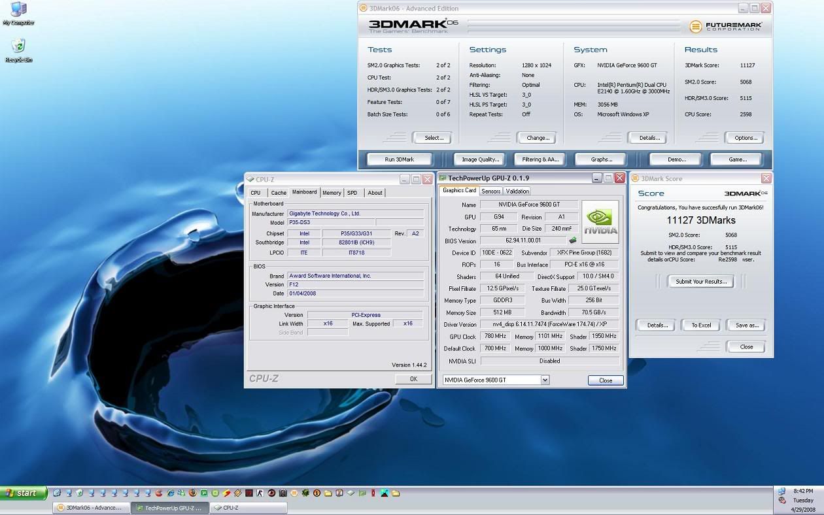Screen dimensions: 824x515
Task: Open the SPD tab in CPU-Z
Action: coord(352,193)
